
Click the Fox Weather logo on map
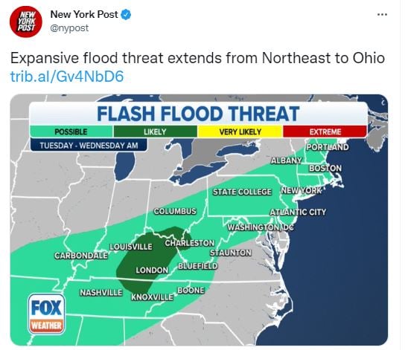[46, 314]
